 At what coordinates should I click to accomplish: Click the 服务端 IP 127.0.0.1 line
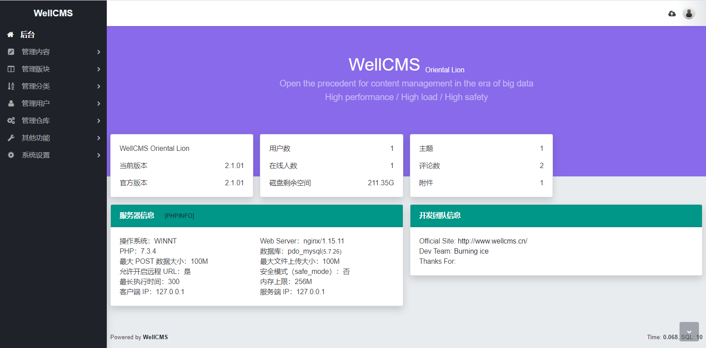[293, 292]
